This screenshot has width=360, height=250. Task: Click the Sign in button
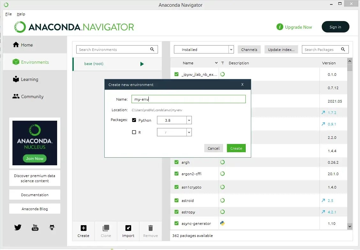tap(335, 27)
